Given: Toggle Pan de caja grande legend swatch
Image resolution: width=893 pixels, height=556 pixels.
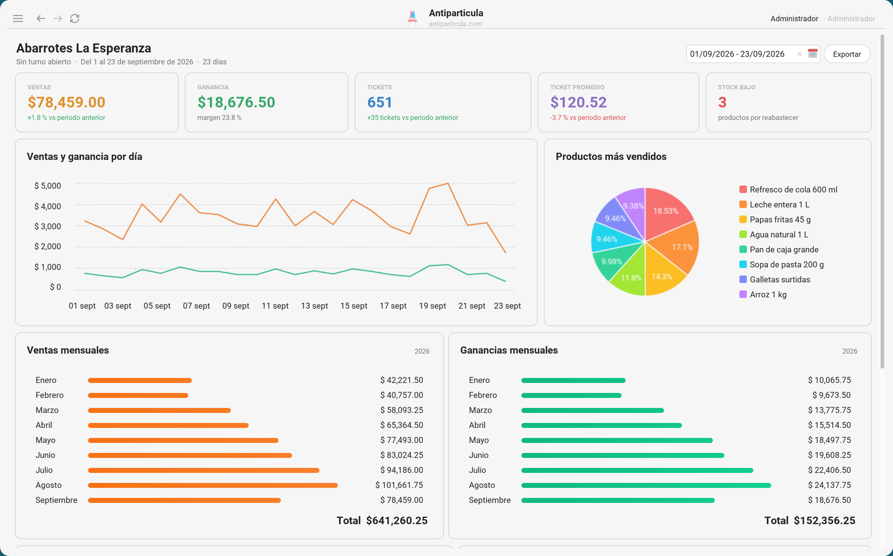Looking at the screenshot, I should coord(743,249).
